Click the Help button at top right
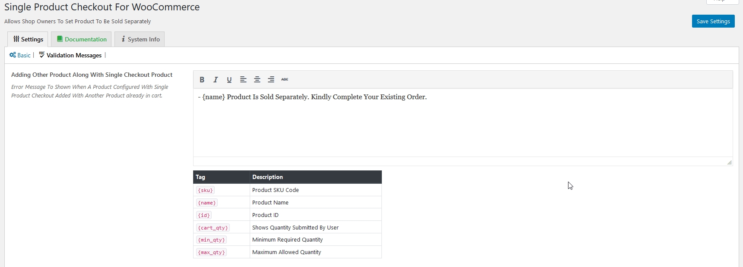Image resolution: width=743 pixels, height=267 pixels. 722,1
